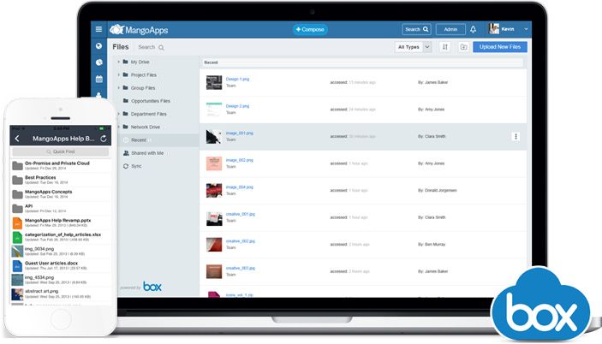Tap the green xlsx file icon on phone
This screenshot has height=344, width=602.
tap(17, 237)
